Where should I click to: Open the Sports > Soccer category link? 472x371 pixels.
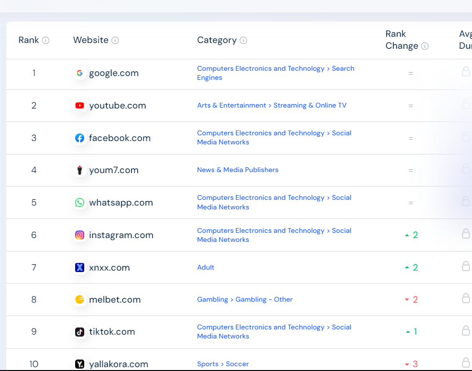point(223,364)
